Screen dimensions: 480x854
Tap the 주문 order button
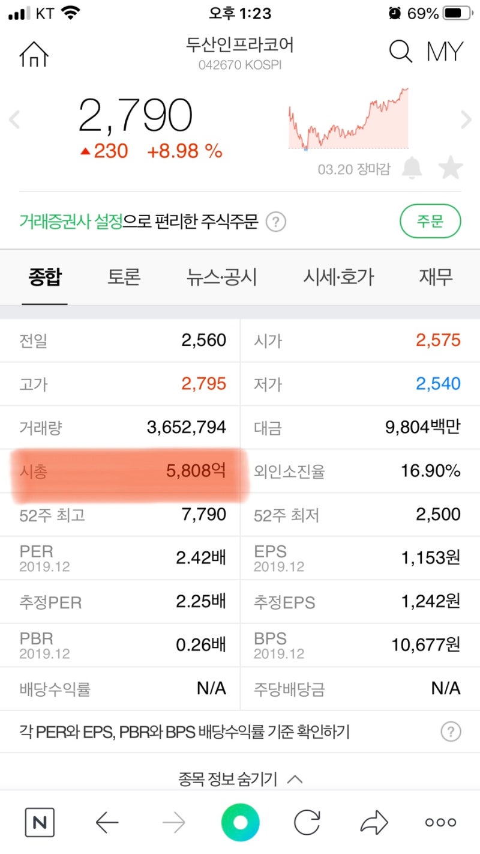coord(430,220)
